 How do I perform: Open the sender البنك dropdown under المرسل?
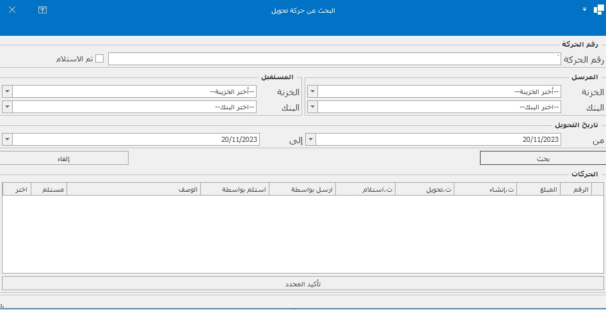[312, 107]
